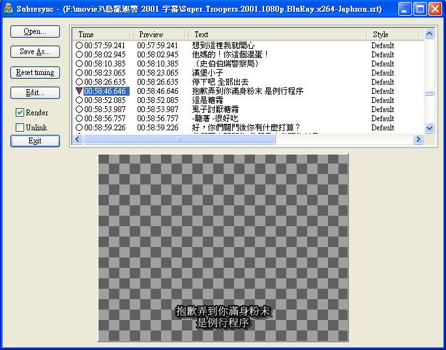This screenshot has width=446, height=350.
Task: Click the list's scroll down arrow
Action: pos(429,128)
